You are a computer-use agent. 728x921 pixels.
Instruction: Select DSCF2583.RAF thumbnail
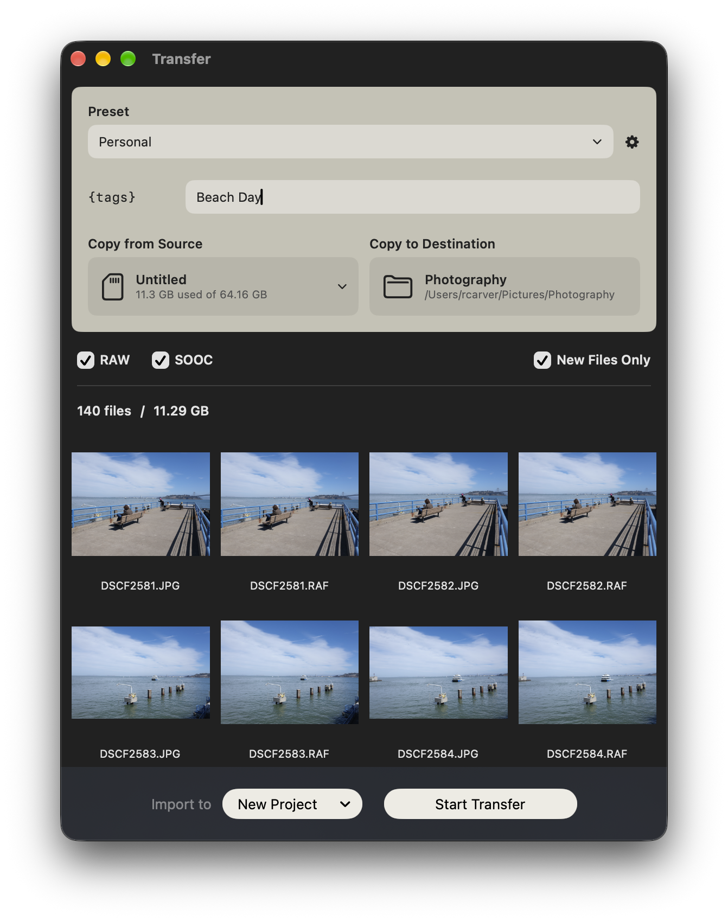pyautogui.click(x=290, y=672)
